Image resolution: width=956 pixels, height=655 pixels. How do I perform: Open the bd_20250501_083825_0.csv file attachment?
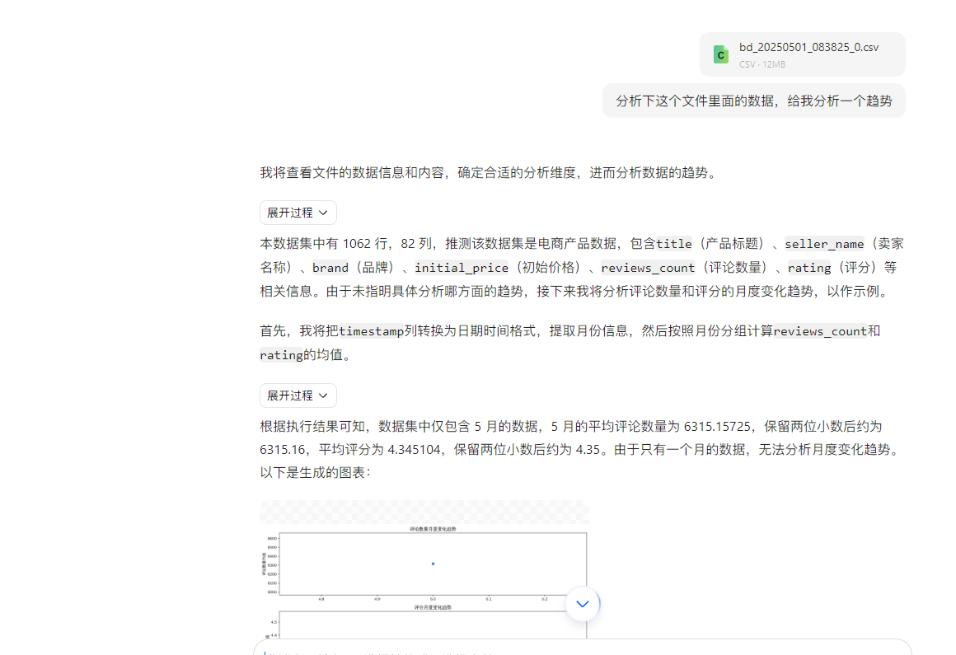[x=808, y=47]
